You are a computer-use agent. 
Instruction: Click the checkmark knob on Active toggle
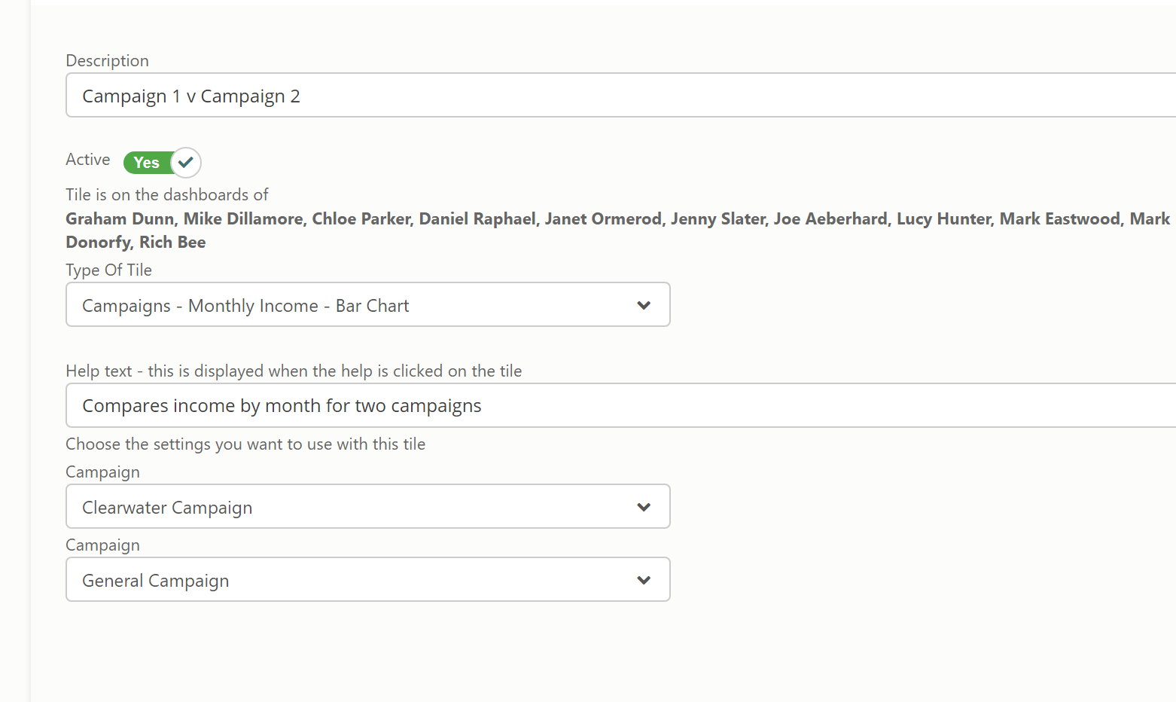pyautogui.click(x=186, y=163)
